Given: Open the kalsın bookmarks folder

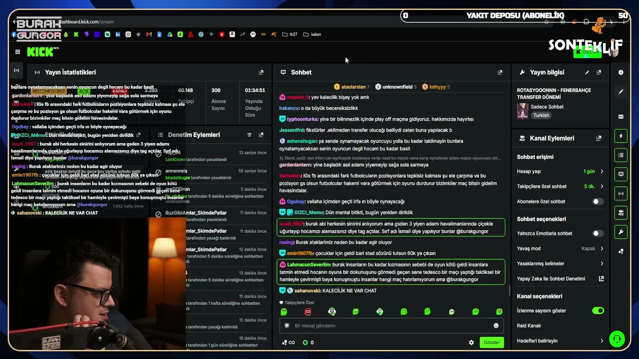Looking at the screenshot, I should point(312,34).
